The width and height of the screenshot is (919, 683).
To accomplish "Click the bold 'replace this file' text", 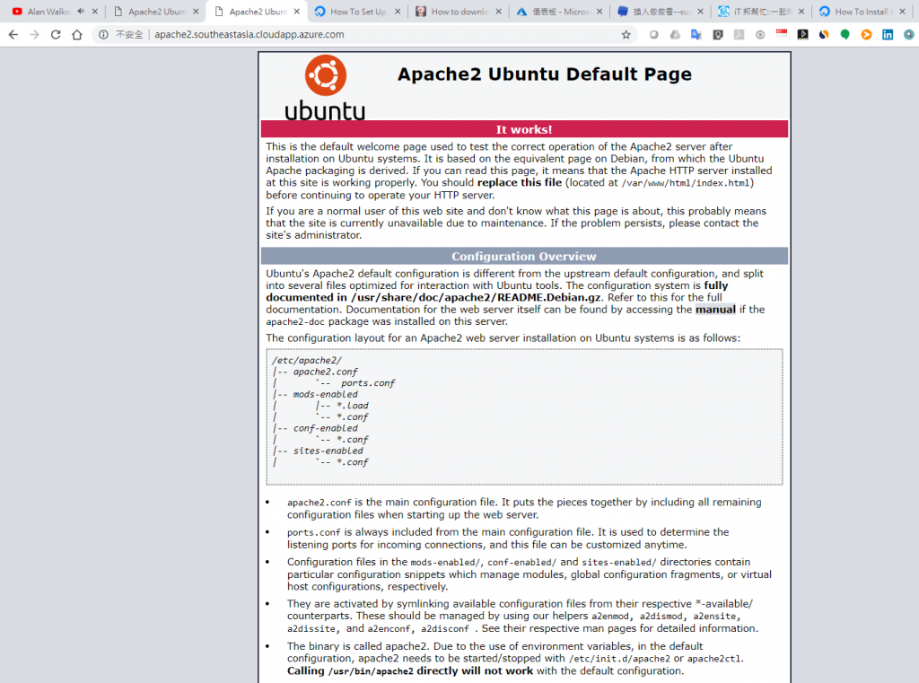I will (x=520, y=182).
